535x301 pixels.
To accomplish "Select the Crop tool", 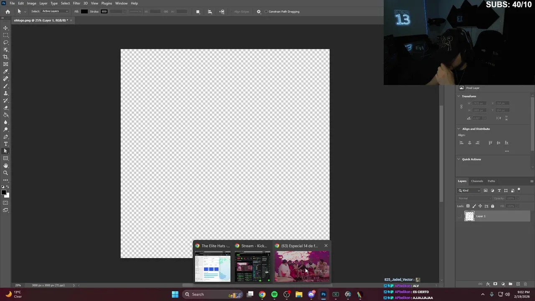I will [x=6, y=57].
